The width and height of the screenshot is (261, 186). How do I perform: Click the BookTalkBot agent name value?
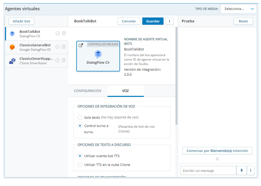(x=134, y=49)
